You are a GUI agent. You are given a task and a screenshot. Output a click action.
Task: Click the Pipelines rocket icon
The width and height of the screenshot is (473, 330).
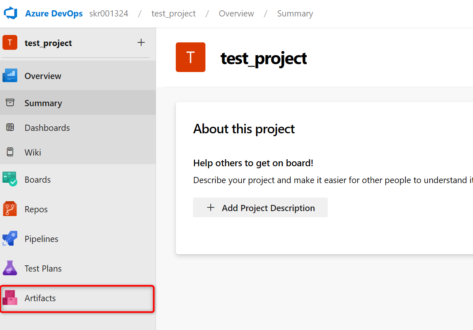(10, 239)
